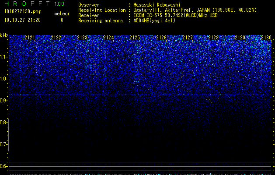Click the HROFFT 1.0.0 title text
275x175 pixels.
(35, 3)
